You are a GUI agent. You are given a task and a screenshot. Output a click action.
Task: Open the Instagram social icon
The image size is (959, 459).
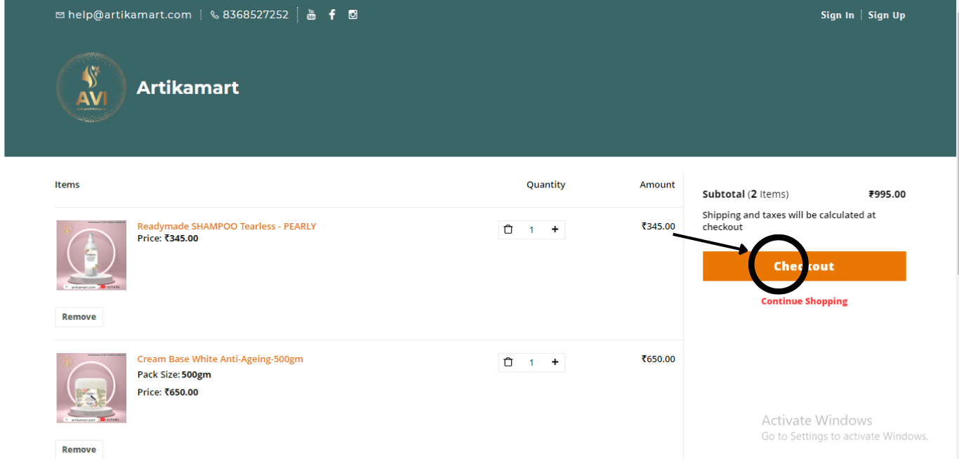point(353,15)
